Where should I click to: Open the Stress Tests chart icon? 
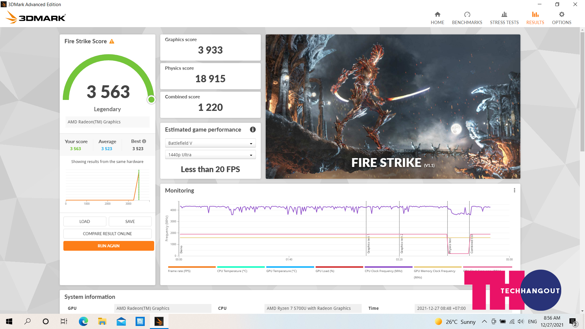point(504,14)
